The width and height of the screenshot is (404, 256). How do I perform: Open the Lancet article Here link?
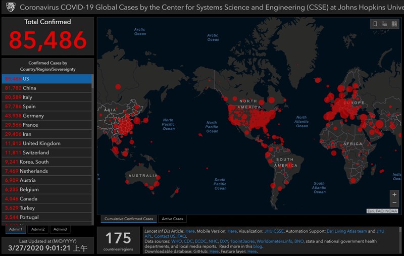pos(190,231)
